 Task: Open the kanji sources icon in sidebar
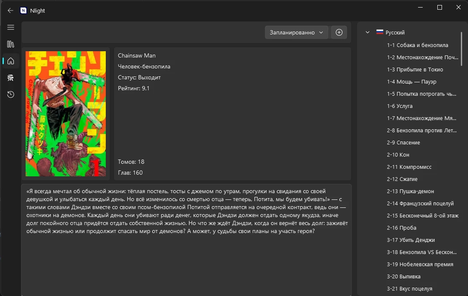point(11,78)
